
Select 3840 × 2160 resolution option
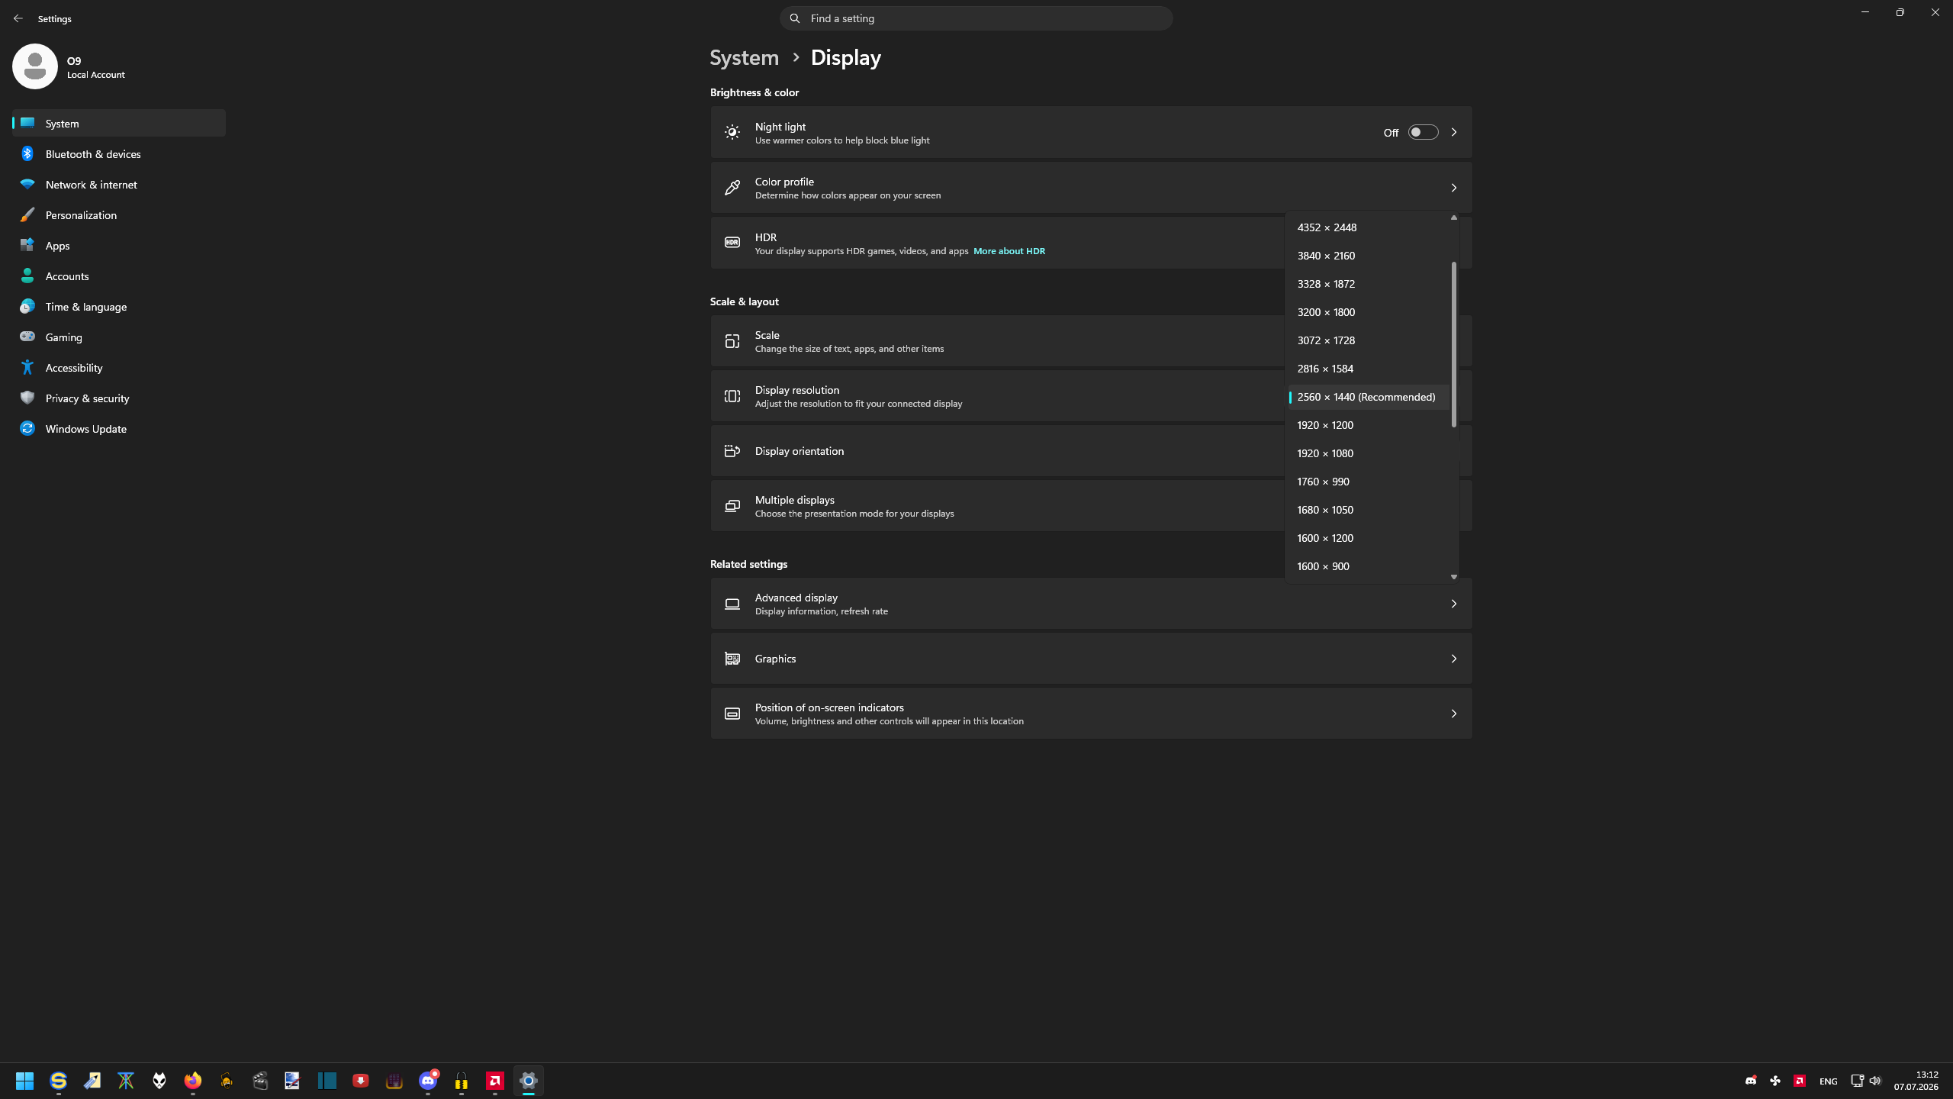(1369, 256)
